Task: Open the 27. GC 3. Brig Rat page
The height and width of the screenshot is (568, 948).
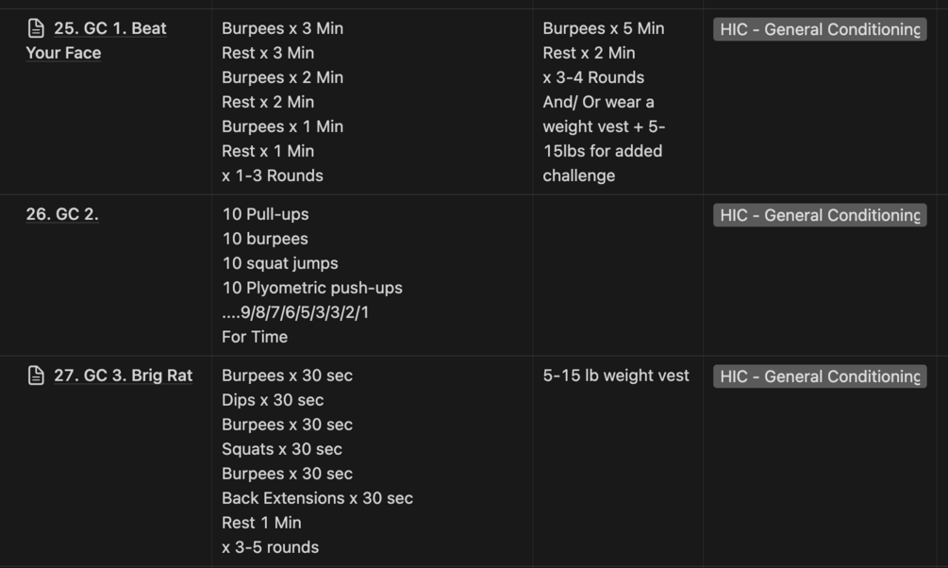Action: point(123,375)
